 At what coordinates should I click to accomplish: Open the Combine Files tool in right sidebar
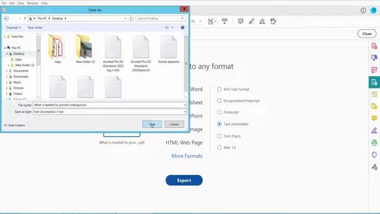click(374, 58)
